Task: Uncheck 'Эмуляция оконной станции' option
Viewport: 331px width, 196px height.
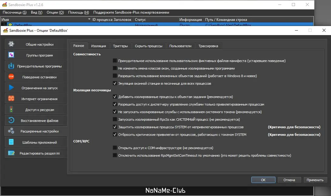Action: [x=115, y=83]
